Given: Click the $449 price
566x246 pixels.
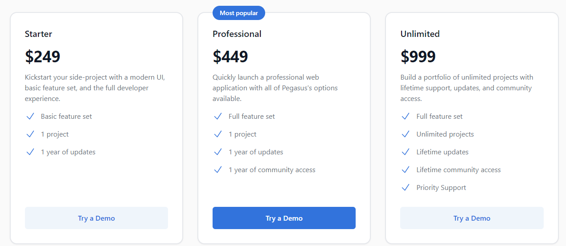Looking at the screenshot, I should point(230,56).
